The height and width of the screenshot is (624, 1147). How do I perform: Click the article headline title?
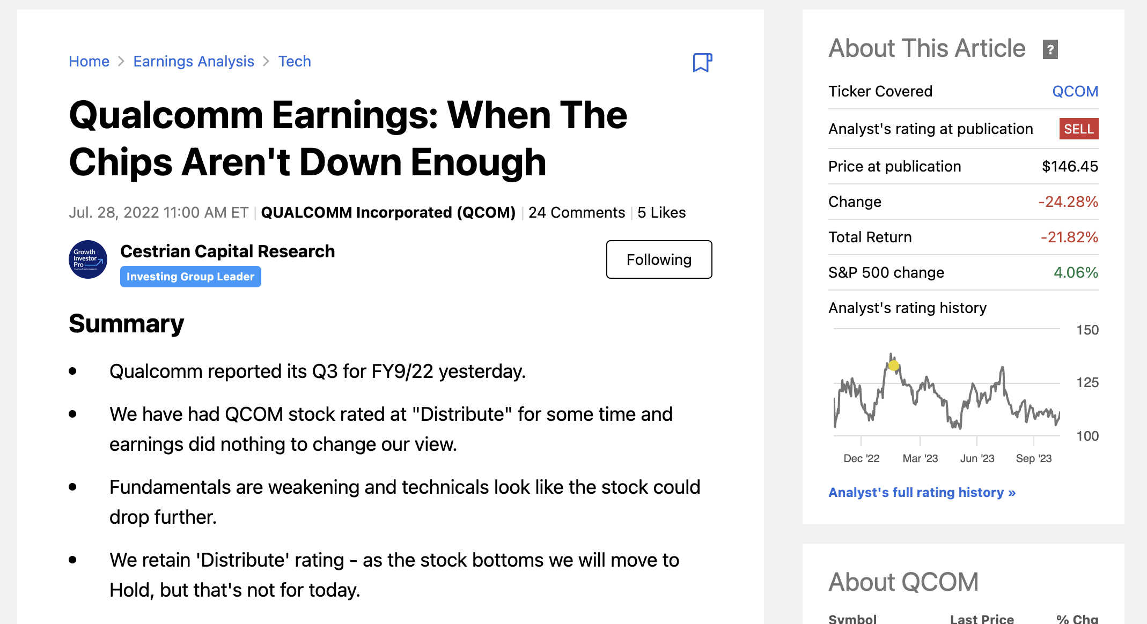click(348, 138)
